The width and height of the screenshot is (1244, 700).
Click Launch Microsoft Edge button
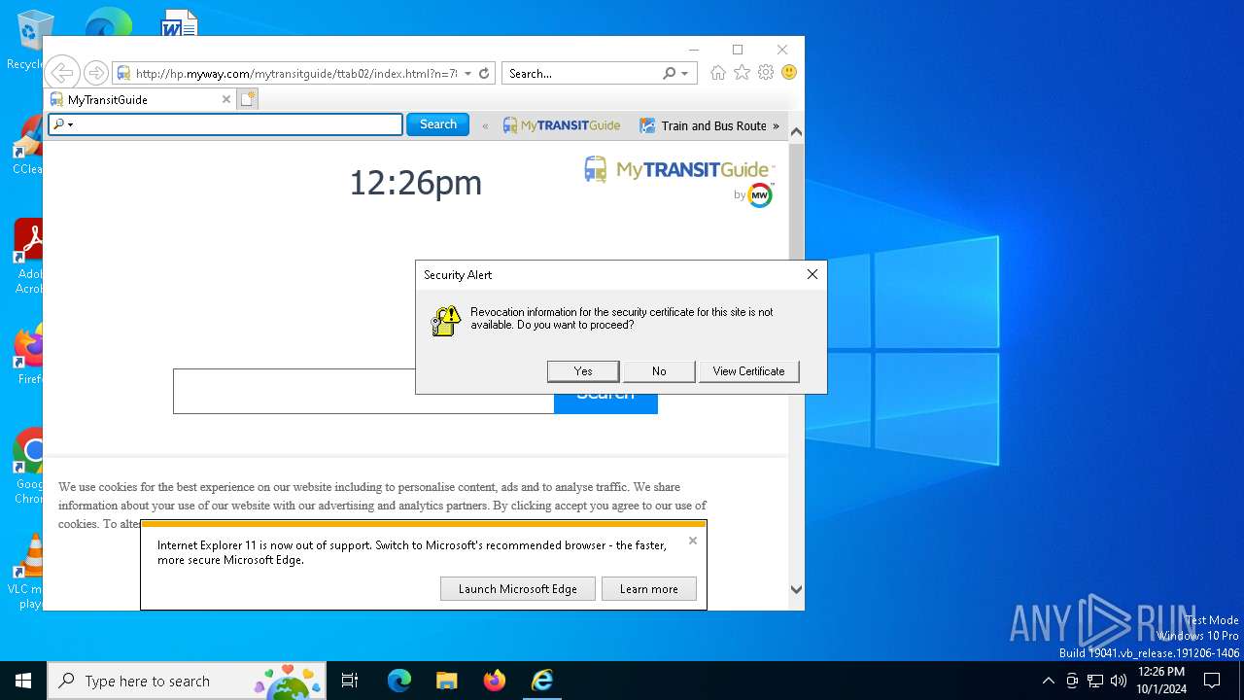(x=518, y=589)
